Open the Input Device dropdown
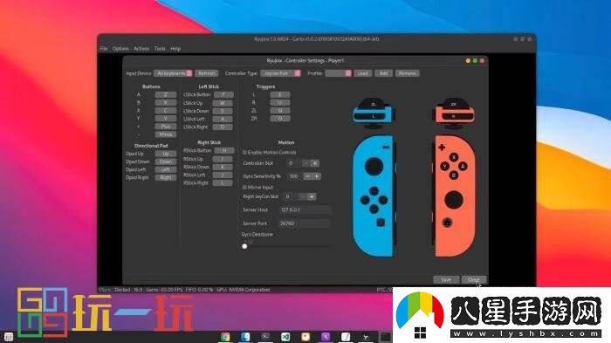 (x=173, y=73)
